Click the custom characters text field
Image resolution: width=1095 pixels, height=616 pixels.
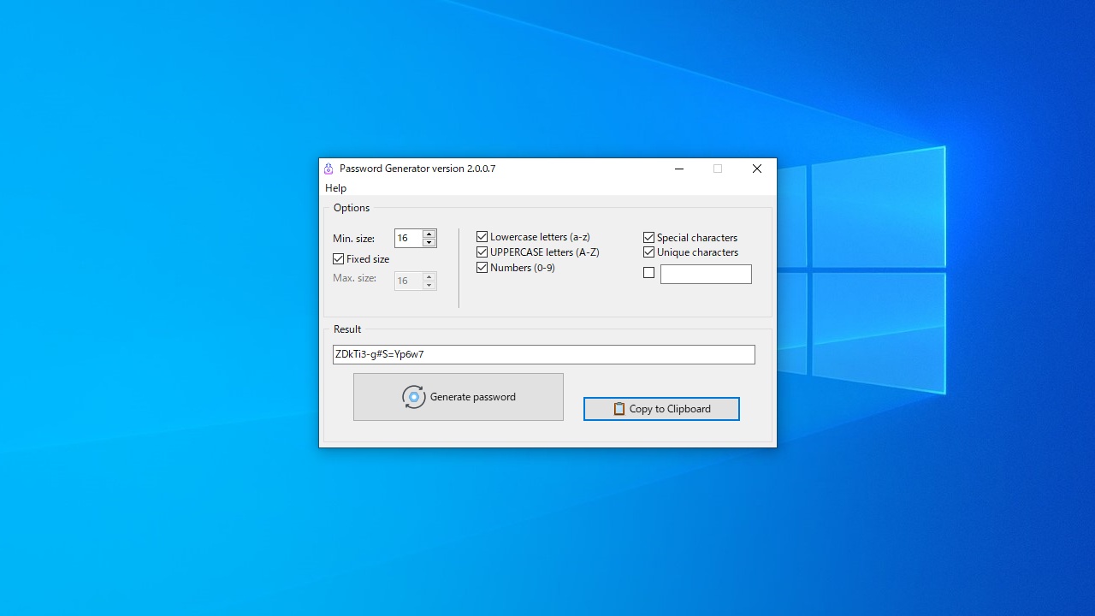click(706, 274)
